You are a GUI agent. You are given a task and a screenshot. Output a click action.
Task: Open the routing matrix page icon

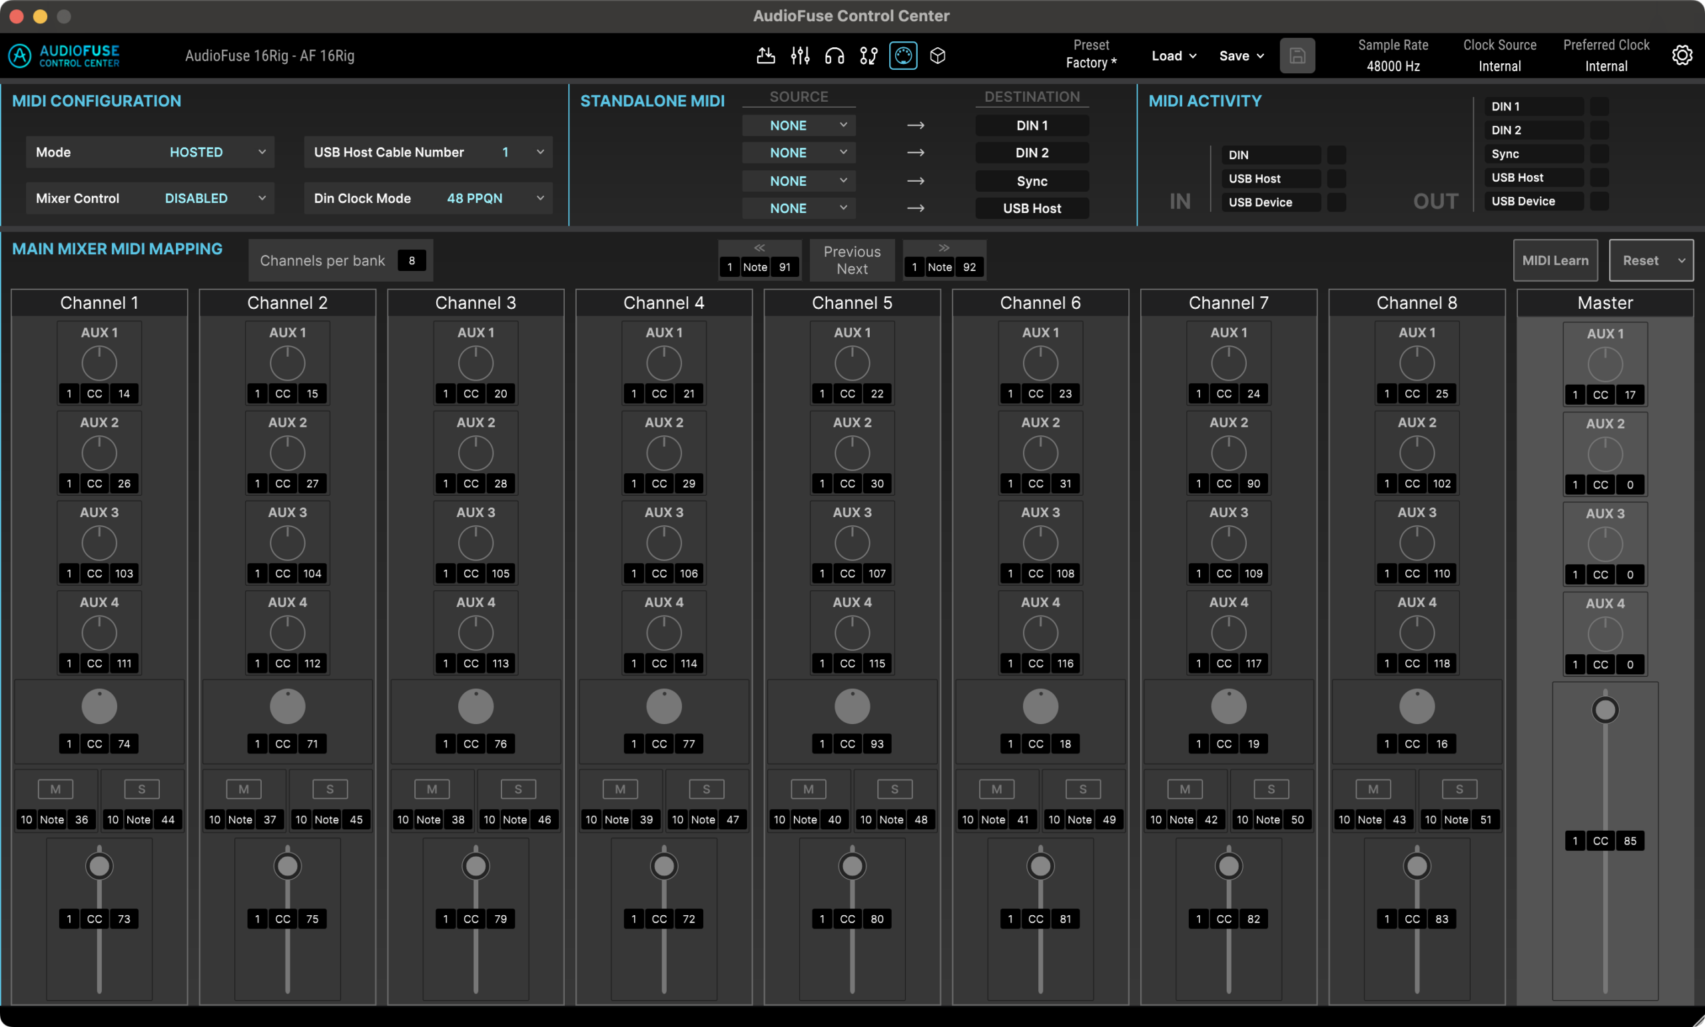point(868,55)
